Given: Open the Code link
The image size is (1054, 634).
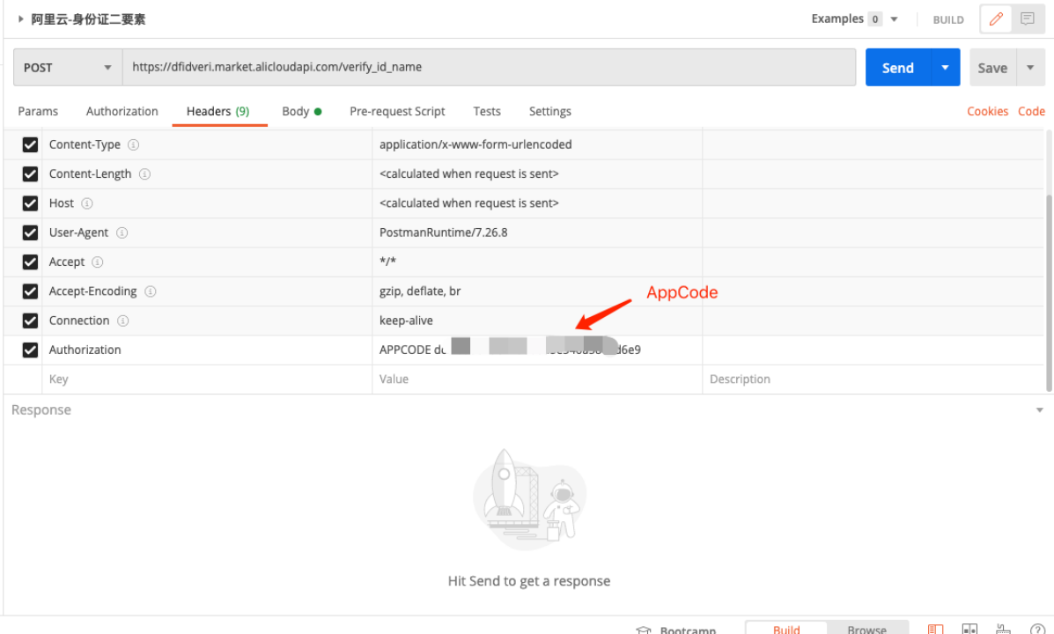Looking at the screenshot, I should pyautogui.click(x=1031, y=112).
